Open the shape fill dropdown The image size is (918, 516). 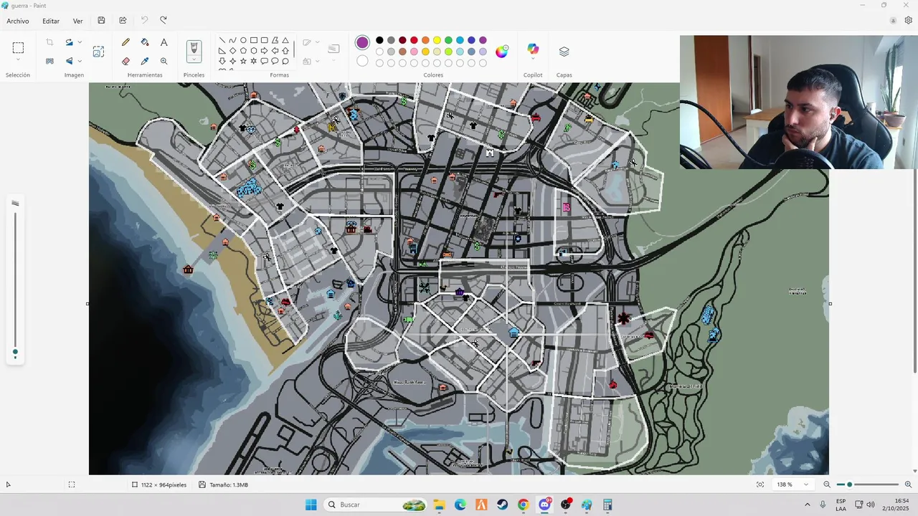pyautogui.click(x=311, y=61)
